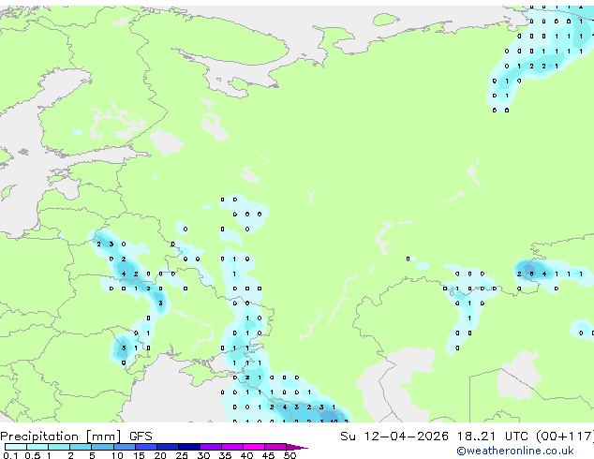Screen dimensions: 594x459
Task: Click the legend label '25'
Action: pos(182,455)
